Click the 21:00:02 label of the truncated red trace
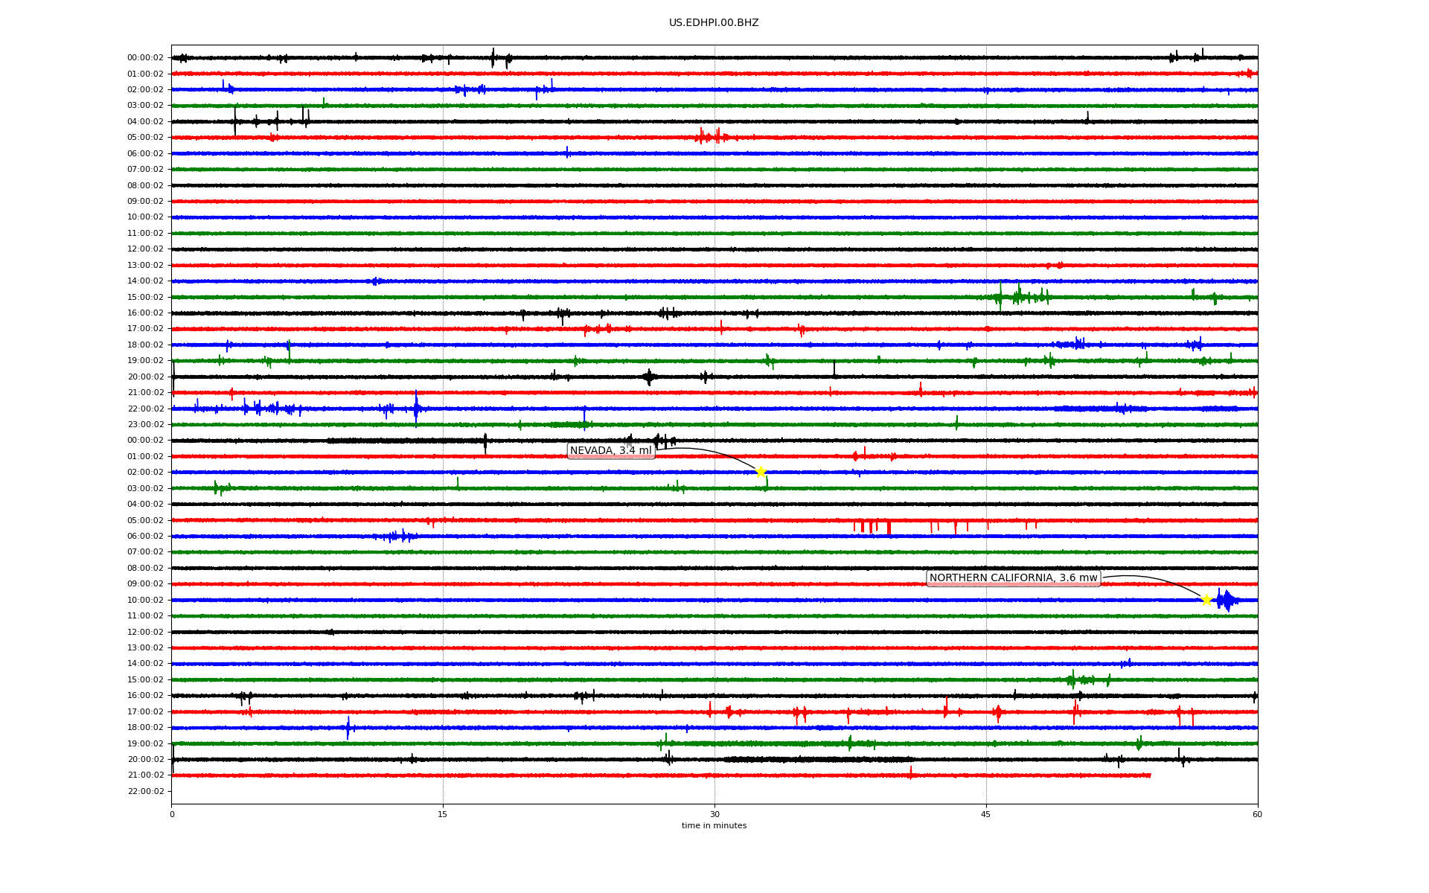The width and height of the screenshot is (1429, 893). pos(145,775)
